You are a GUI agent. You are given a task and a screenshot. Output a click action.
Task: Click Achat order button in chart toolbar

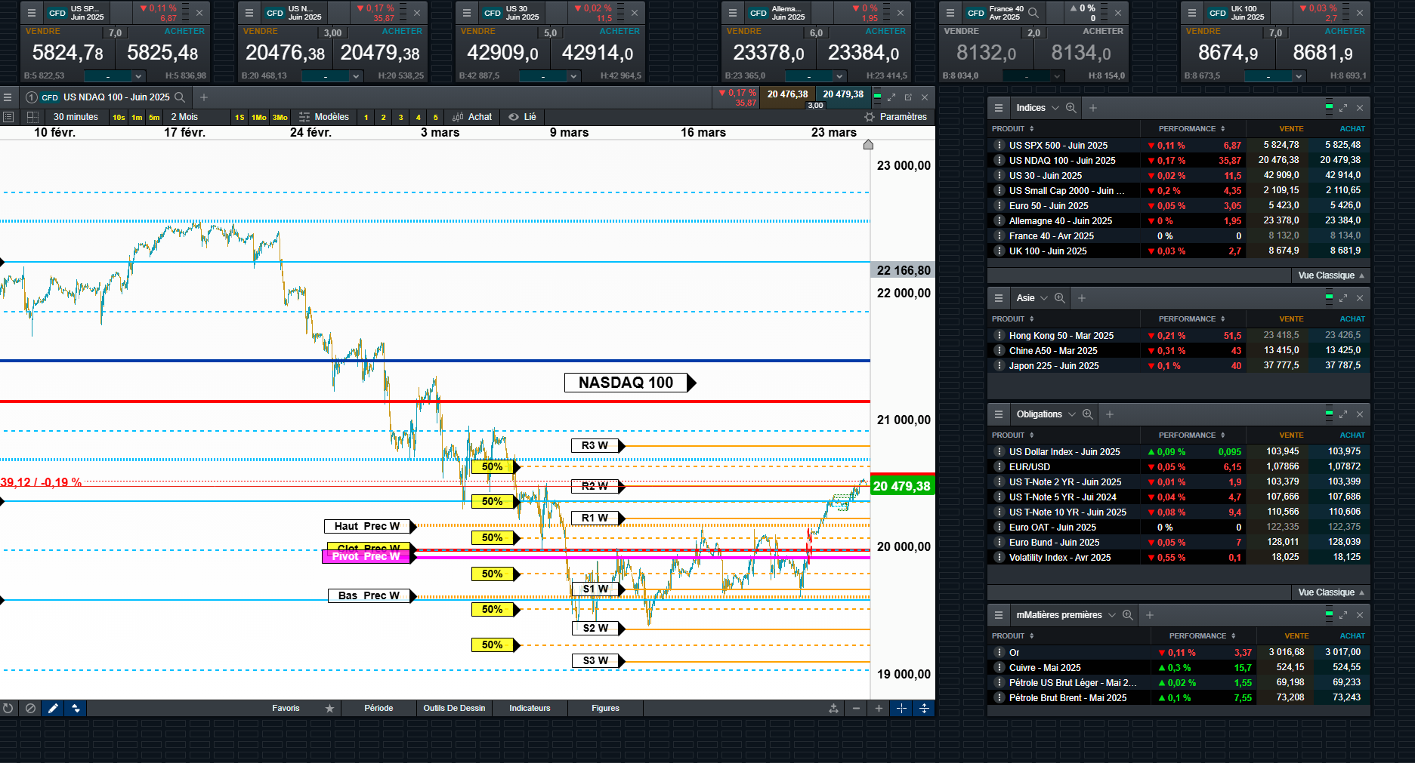pos(472,117)
